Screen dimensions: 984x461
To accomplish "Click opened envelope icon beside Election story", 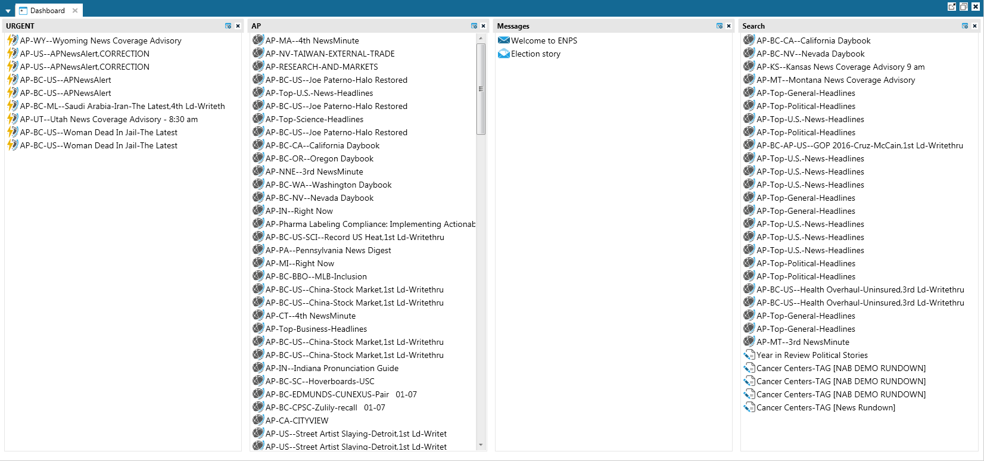I will [x=504, y=54].
